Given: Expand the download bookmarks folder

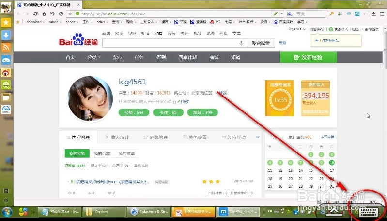Looking at the screenshot, I should (35, 22).
